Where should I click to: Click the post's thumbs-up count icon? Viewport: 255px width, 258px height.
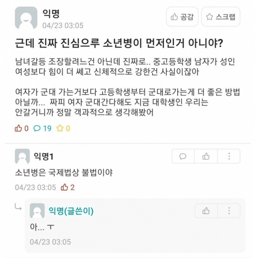tap(18, 128)
